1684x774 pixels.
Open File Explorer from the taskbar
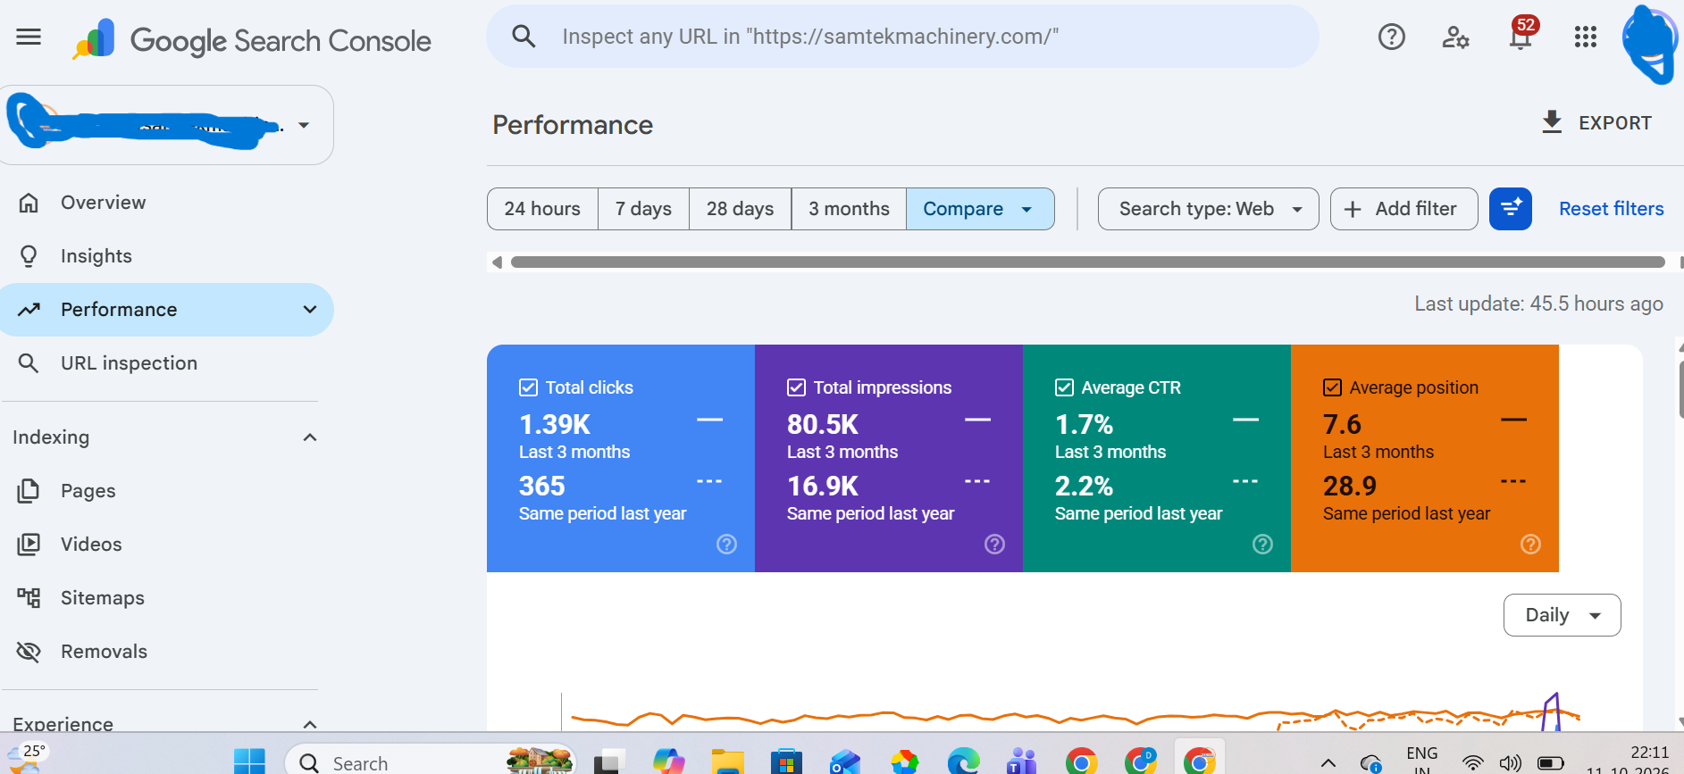728,762
